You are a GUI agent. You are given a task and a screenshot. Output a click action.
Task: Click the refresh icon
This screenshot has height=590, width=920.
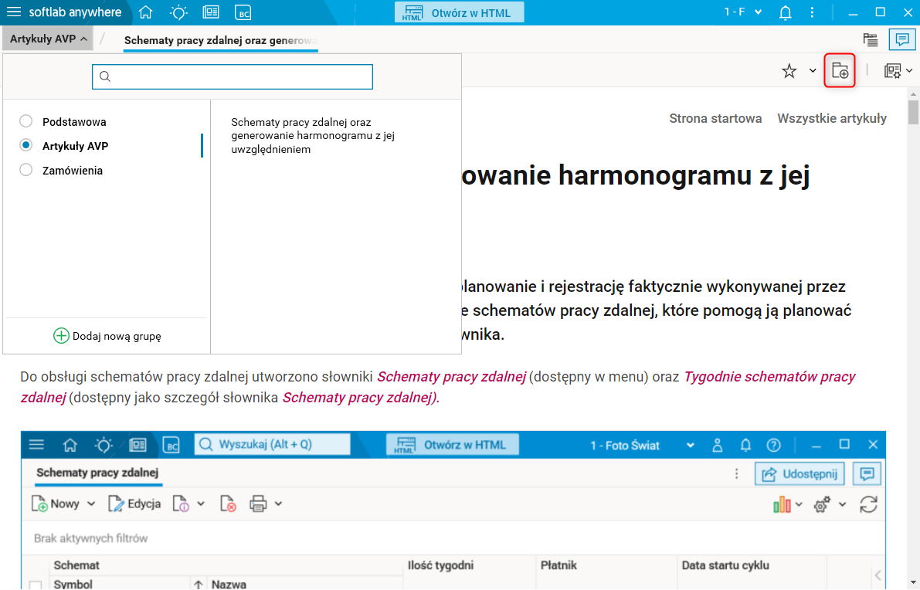[868, 504]
